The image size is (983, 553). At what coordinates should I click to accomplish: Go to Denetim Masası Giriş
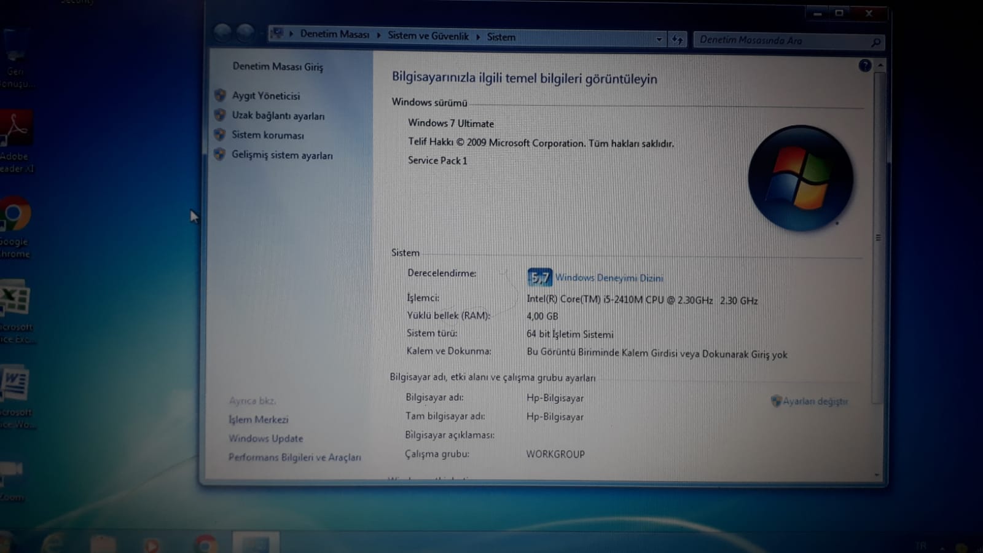(278, 66)
